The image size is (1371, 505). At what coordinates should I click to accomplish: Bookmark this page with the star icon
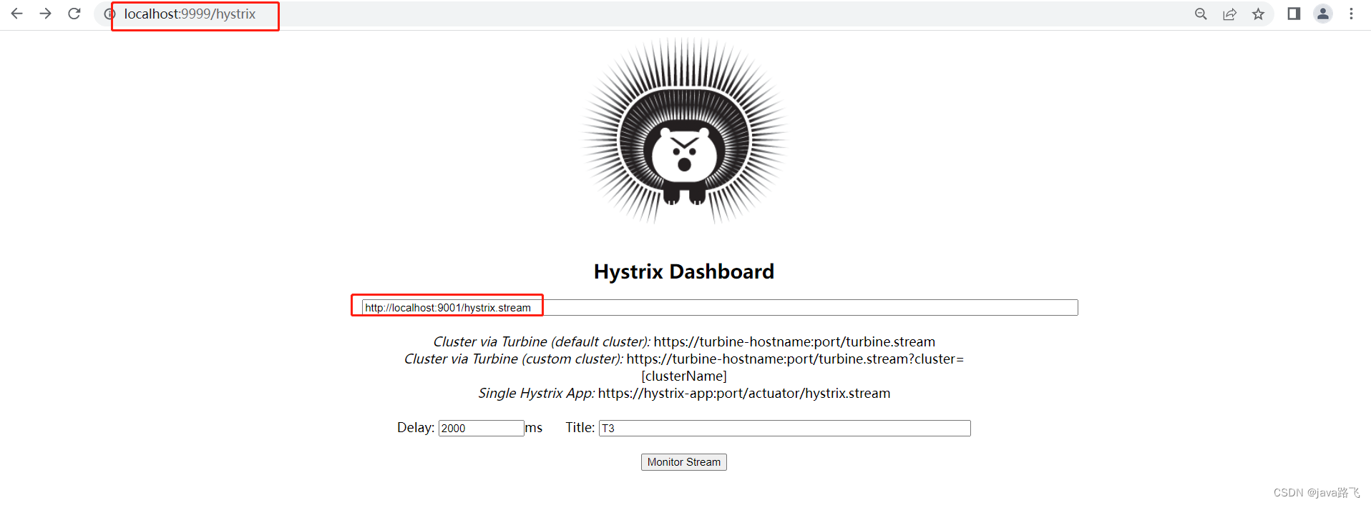pyautogui.click(x=1258, y=14)
